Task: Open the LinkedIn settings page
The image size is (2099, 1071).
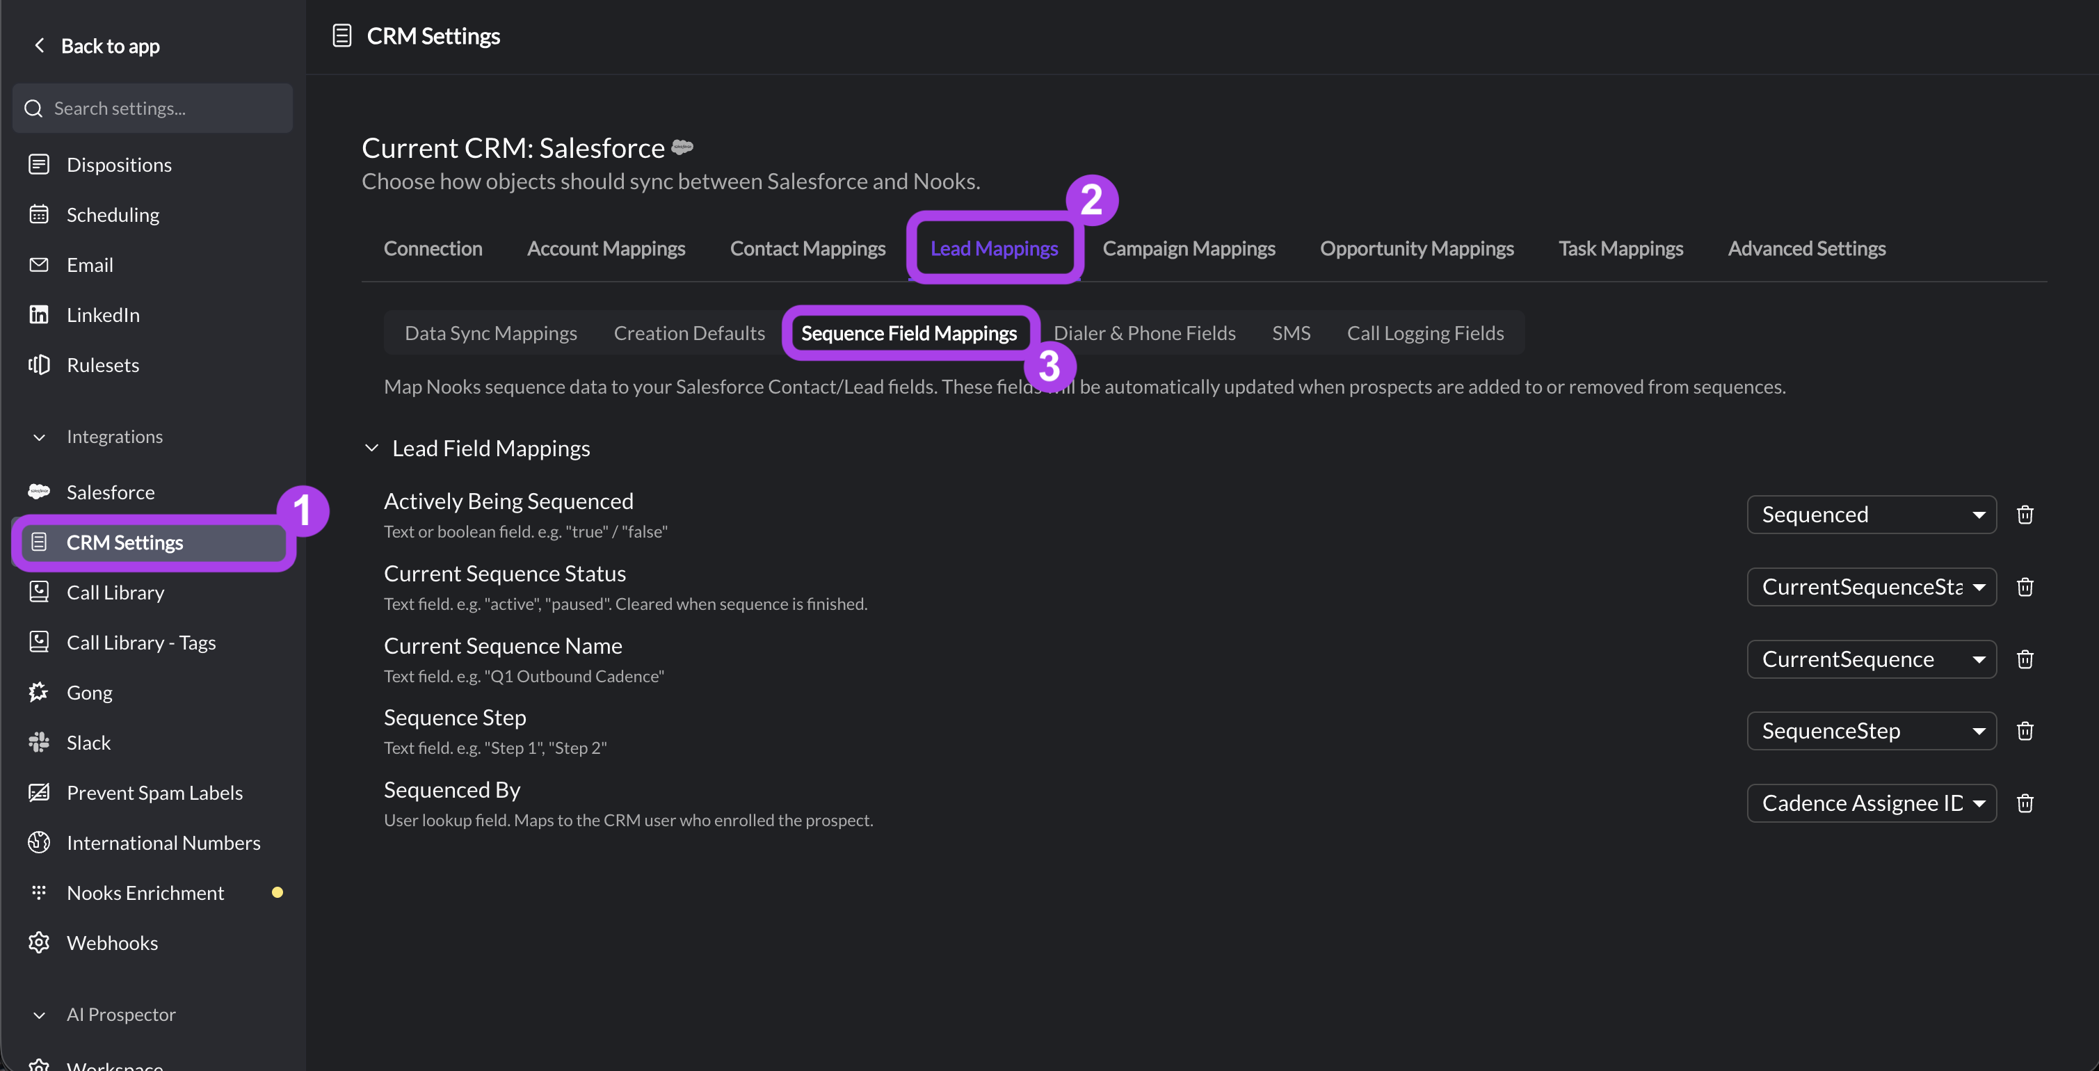Action: tap(103, 314)
